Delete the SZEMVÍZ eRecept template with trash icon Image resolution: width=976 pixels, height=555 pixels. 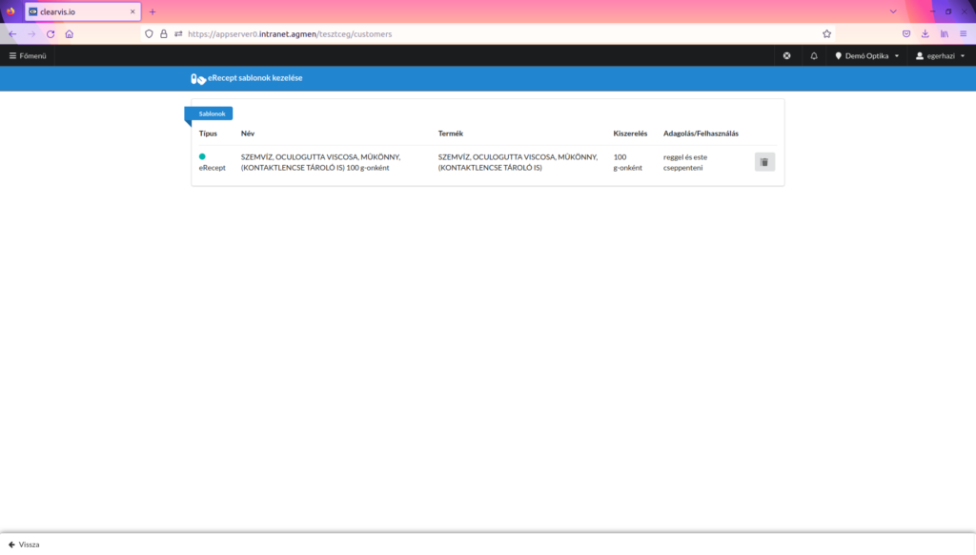(x=764, y=162)
